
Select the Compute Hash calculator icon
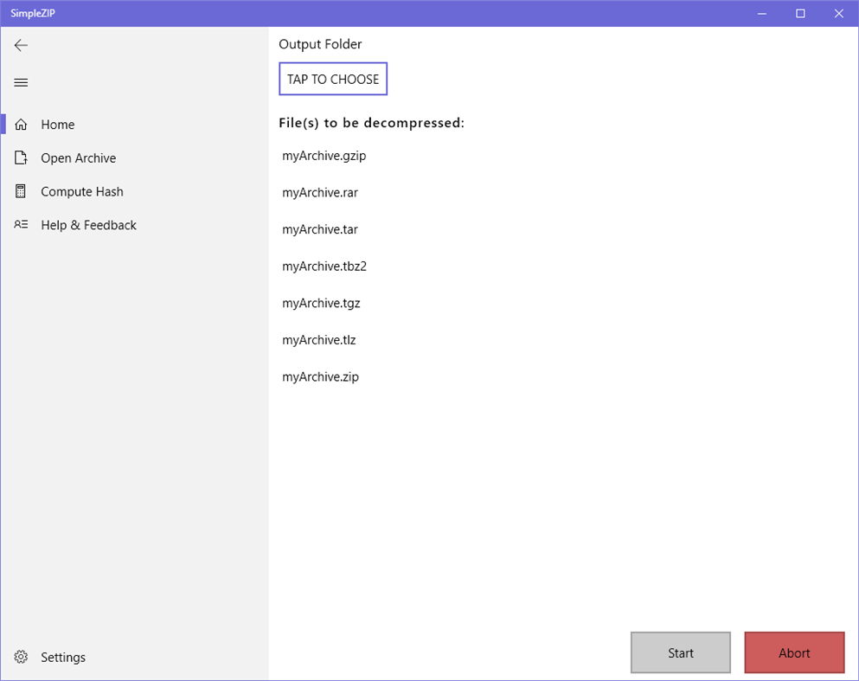pyautogui.click(x=21, y=191)
